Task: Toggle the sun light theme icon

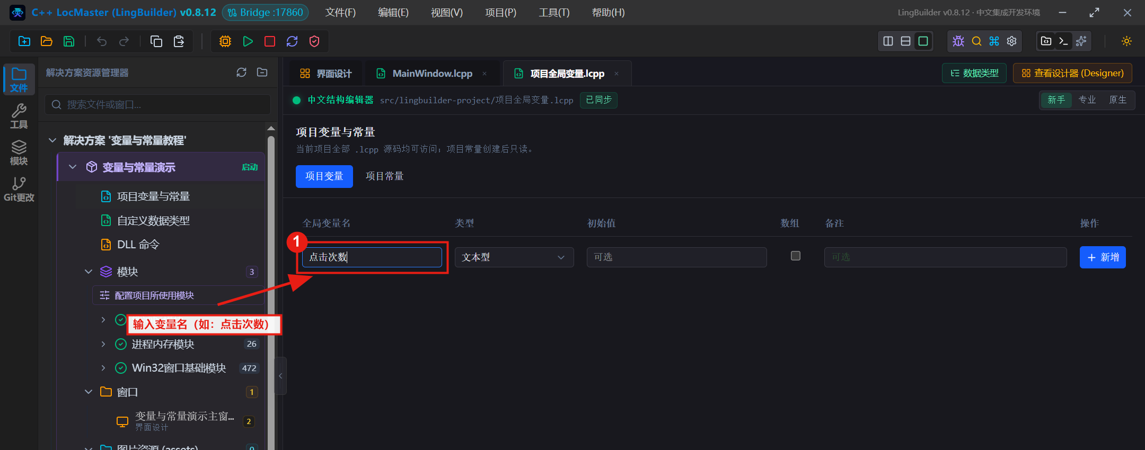Action: (1126, 41)
